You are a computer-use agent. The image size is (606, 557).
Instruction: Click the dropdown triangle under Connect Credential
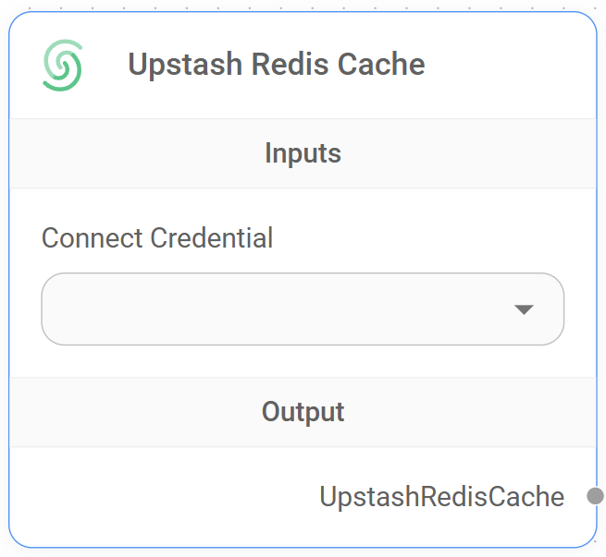(x=524, y=309)
